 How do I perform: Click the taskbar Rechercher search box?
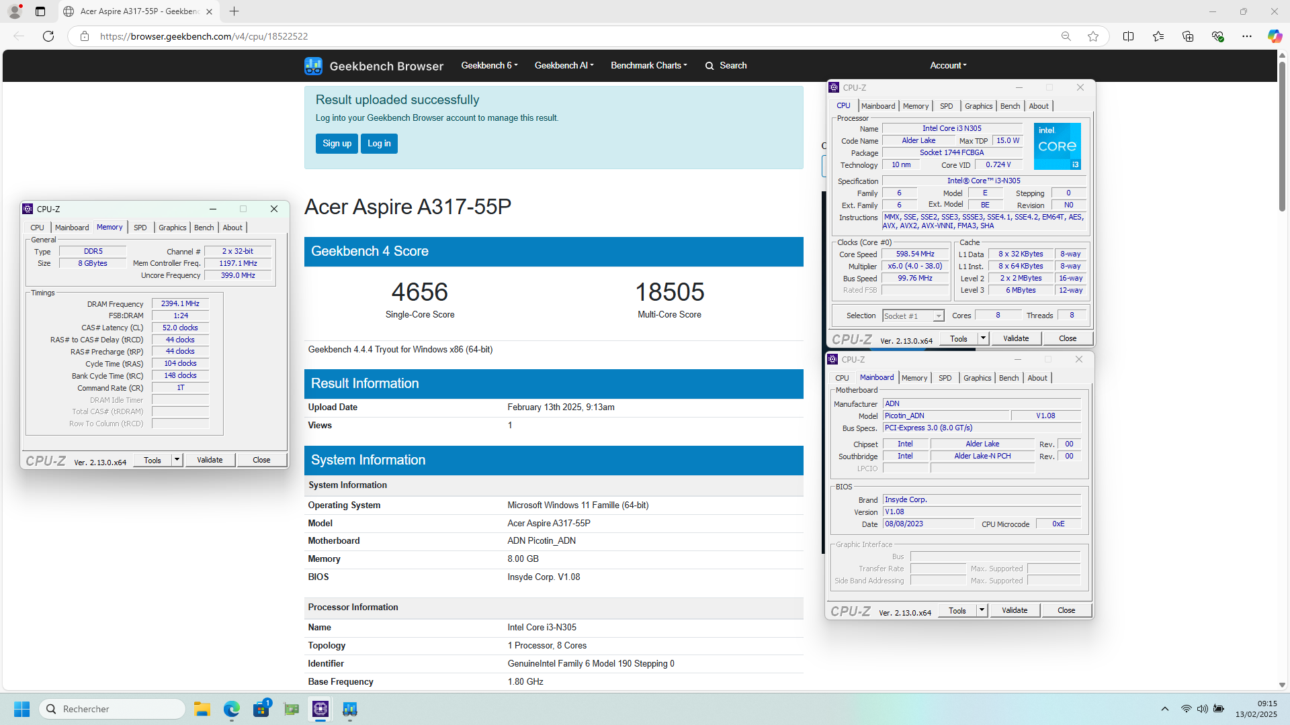click(112, 709)
